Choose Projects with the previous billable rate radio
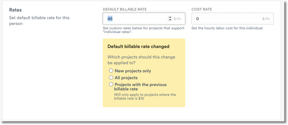 [x=111, y=84]
